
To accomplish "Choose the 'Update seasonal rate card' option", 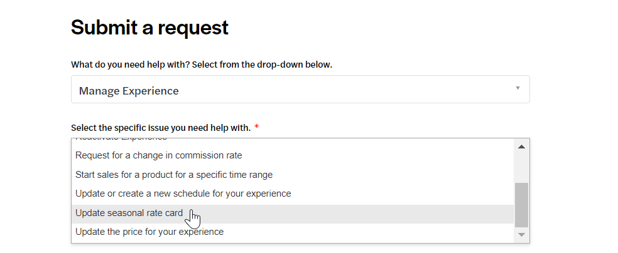I will click(293, 214).
